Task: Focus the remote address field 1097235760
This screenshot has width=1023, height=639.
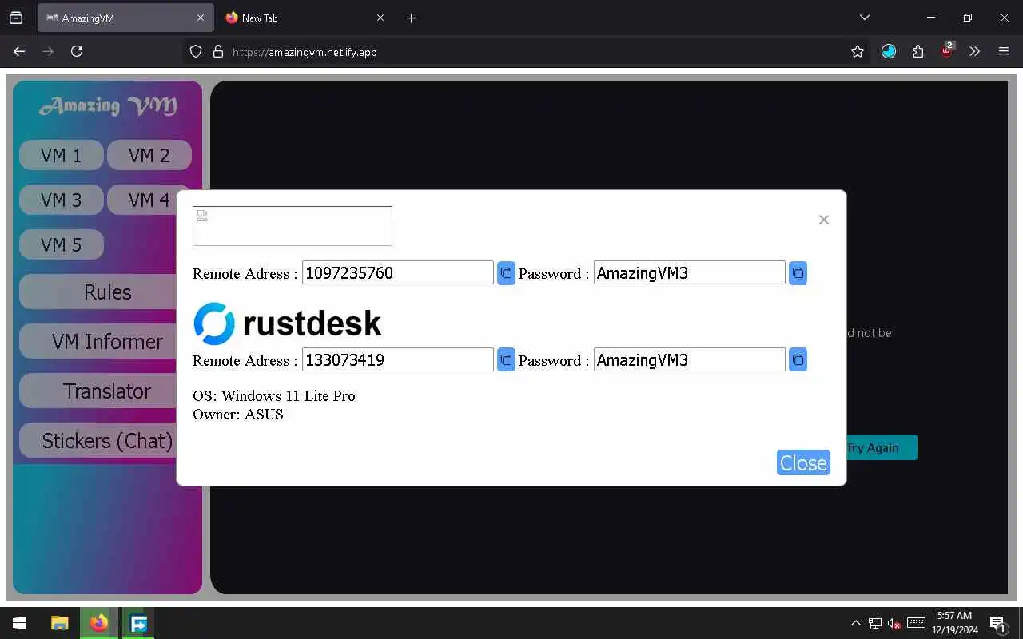Action: point(398,272)
